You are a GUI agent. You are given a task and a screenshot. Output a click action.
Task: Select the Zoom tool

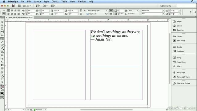tap(2, 82)
